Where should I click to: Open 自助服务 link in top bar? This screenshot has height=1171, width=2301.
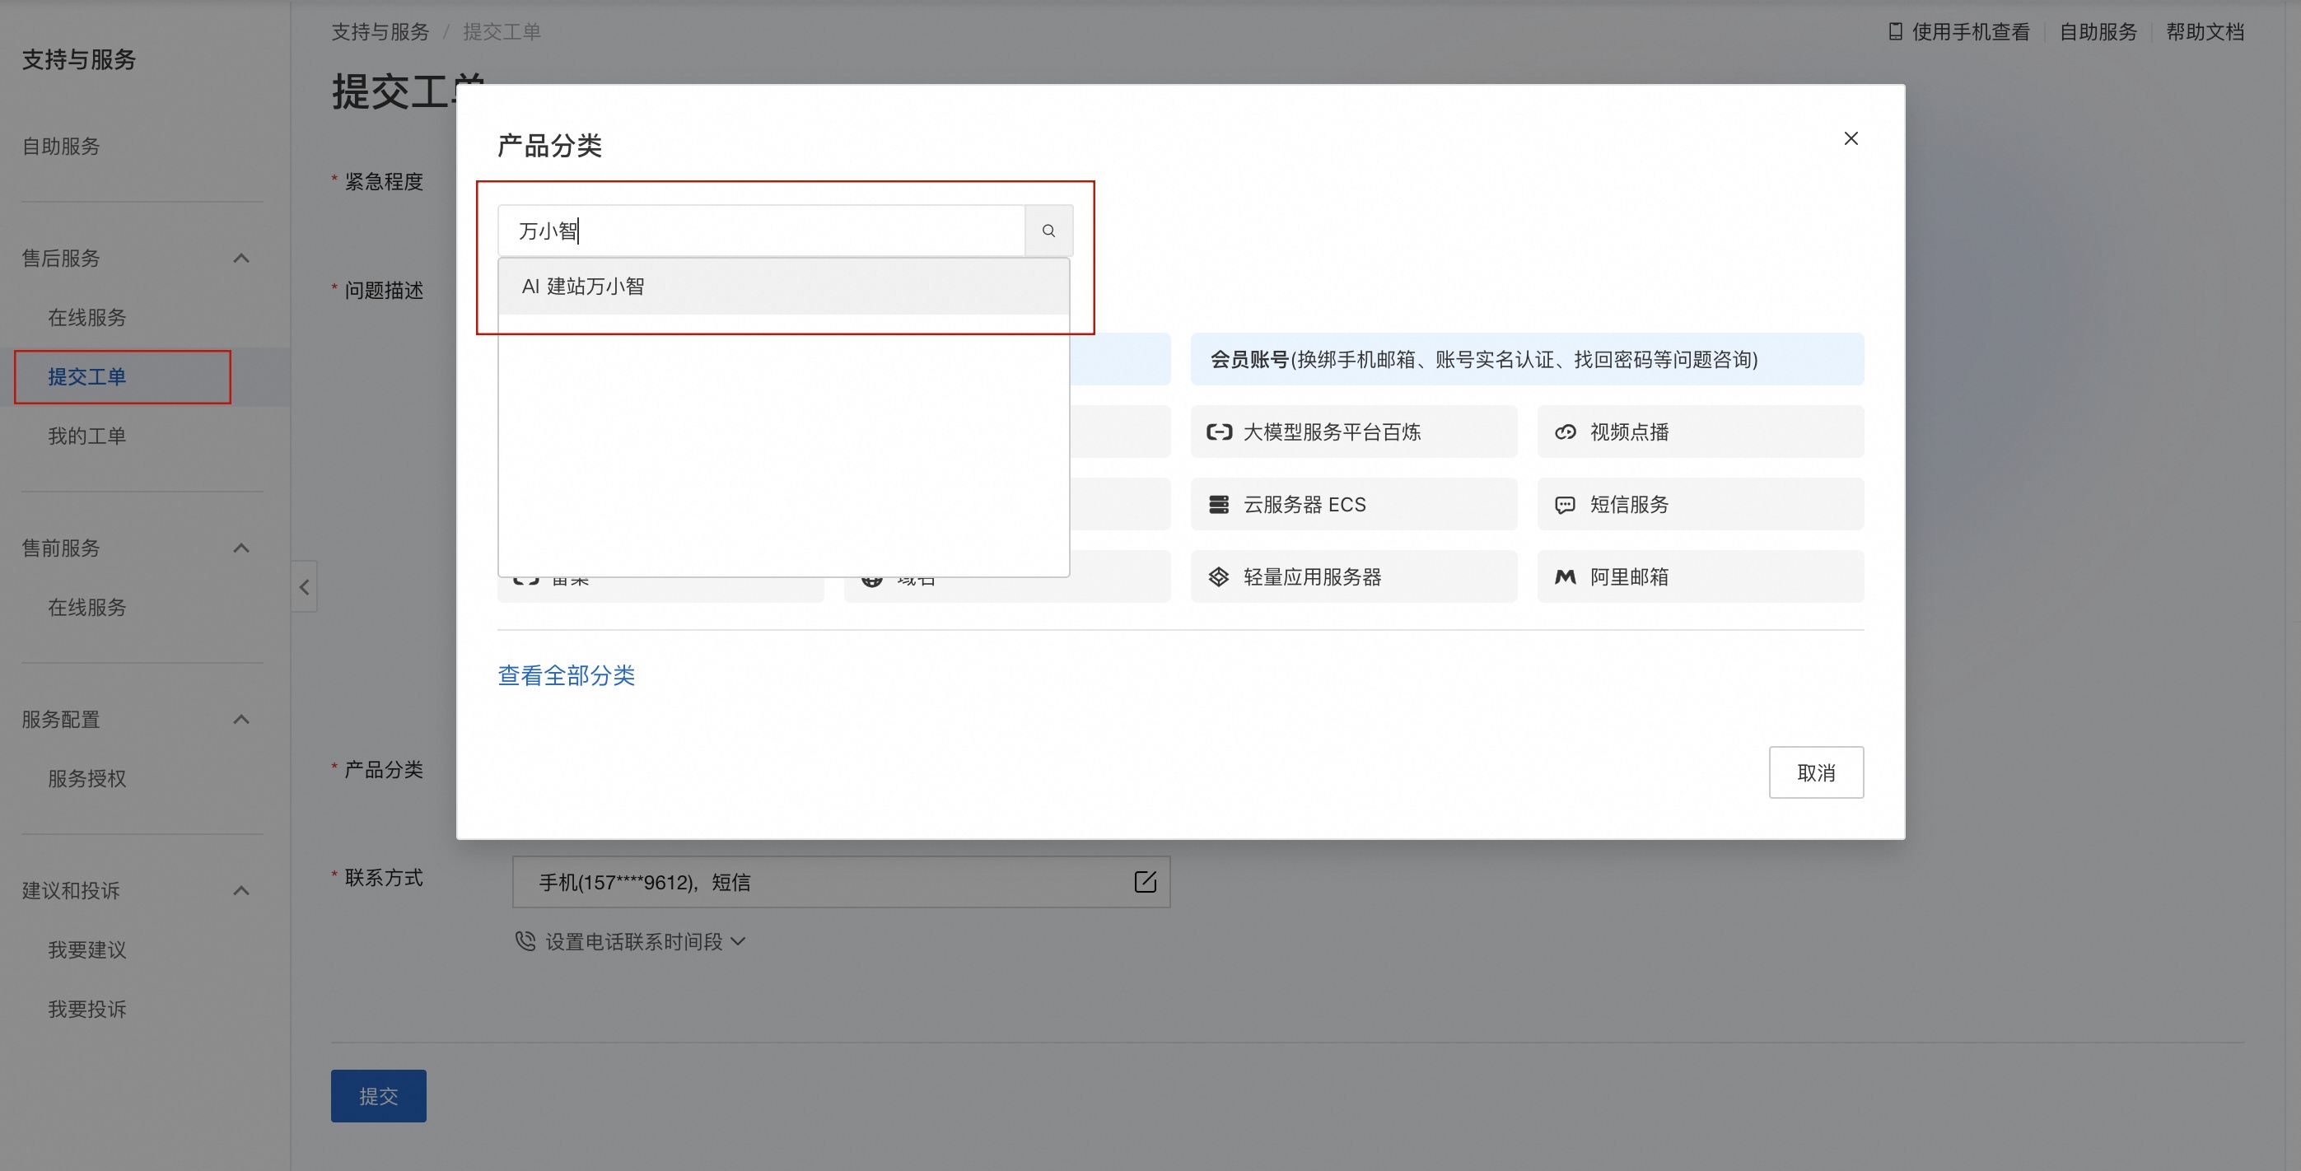(2098, 32)
